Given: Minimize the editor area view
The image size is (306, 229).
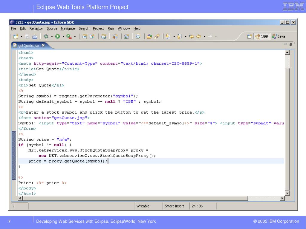Looking at the screenshot, I should (x=285, y=44).
